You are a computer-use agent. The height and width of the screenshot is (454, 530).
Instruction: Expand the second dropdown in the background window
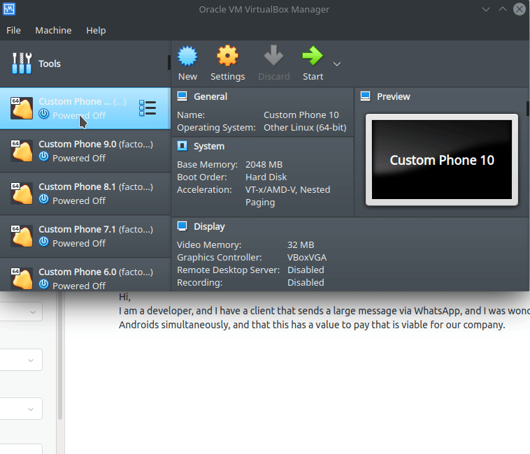pos(31,360)
